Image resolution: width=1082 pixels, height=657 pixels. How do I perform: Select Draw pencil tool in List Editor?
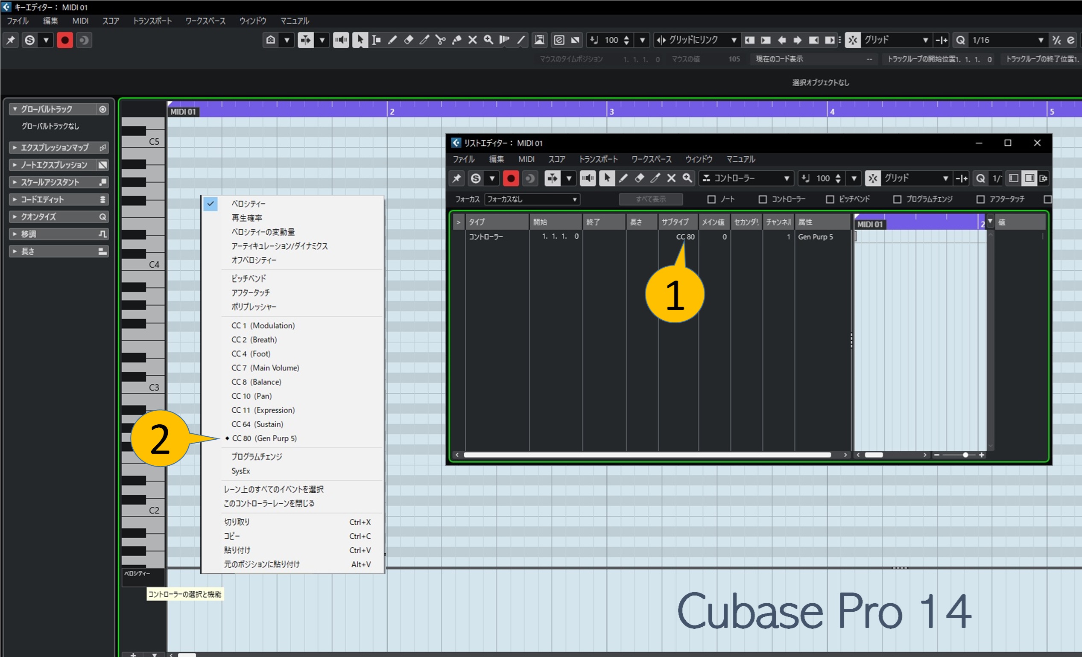click(x=623, y=178)
